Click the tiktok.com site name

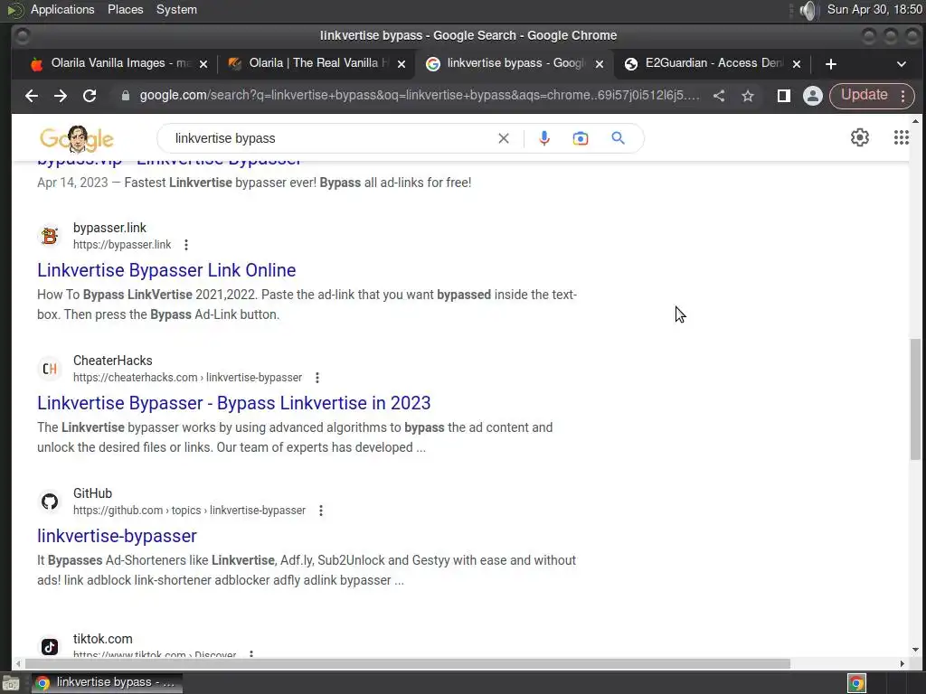103,639
